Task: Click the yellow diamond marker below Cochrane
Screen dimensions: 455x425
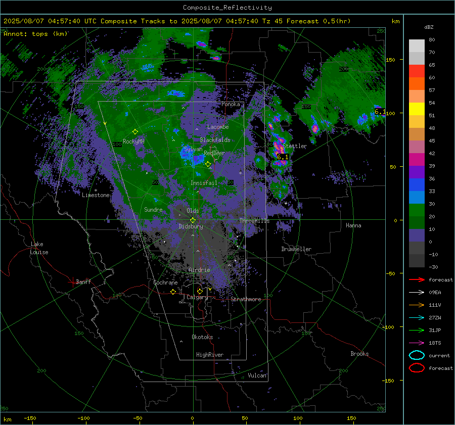Action: click(x=173, y=292)
